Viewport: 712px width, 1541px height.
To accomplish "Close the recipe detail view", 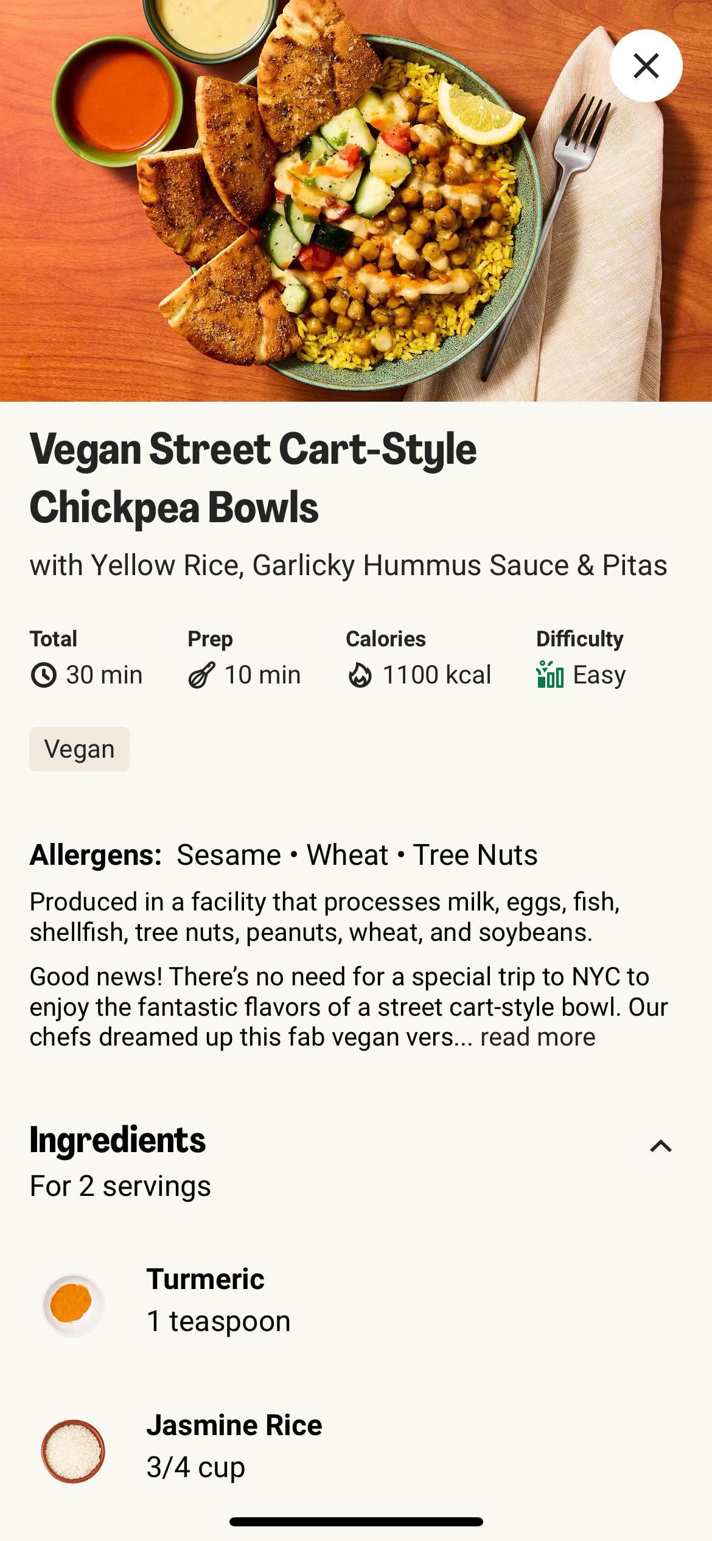I will pos(646,66).
